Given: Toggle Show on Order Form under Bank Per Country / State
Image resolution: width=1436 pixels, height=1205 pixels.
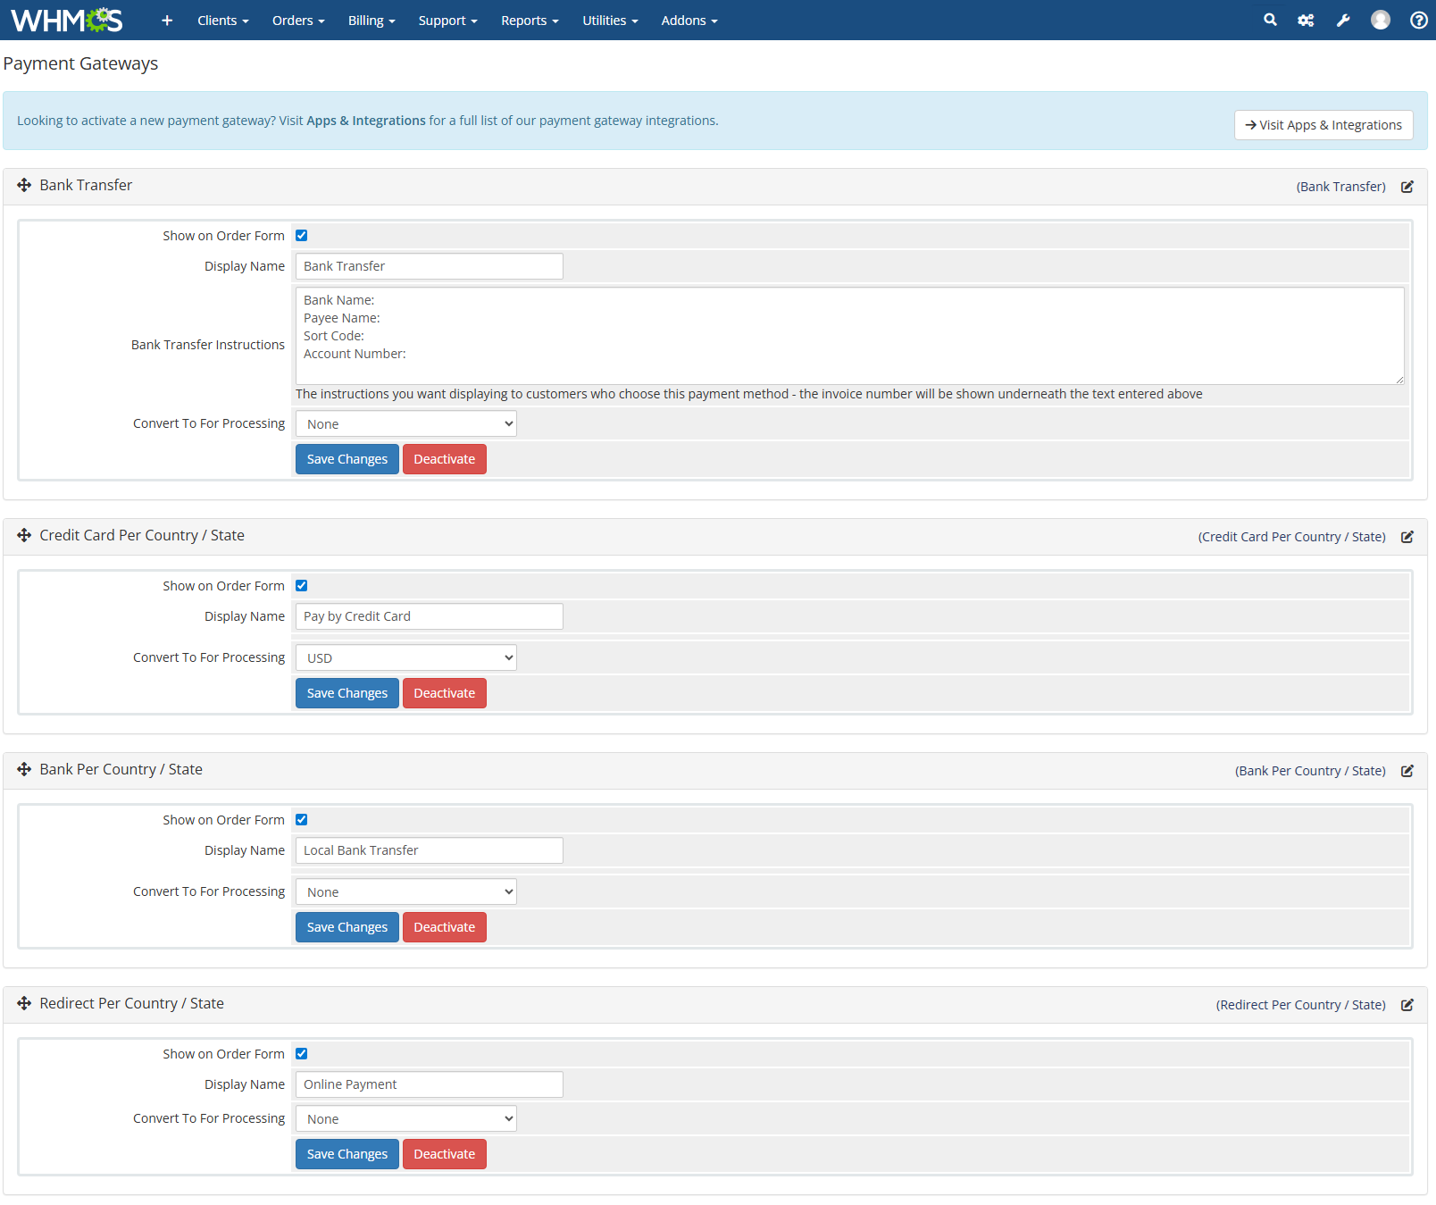Looking at the screenshot, I should 301,819.
